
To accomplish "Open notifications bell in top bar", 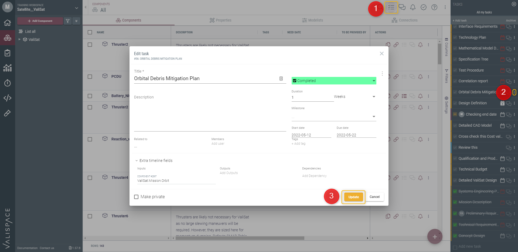I will point(413,7).
